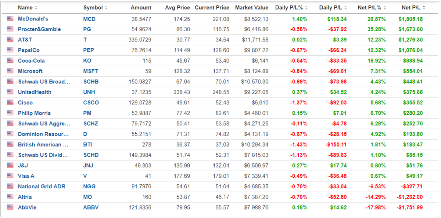Click the US flag icon beside Visa A

10,176
